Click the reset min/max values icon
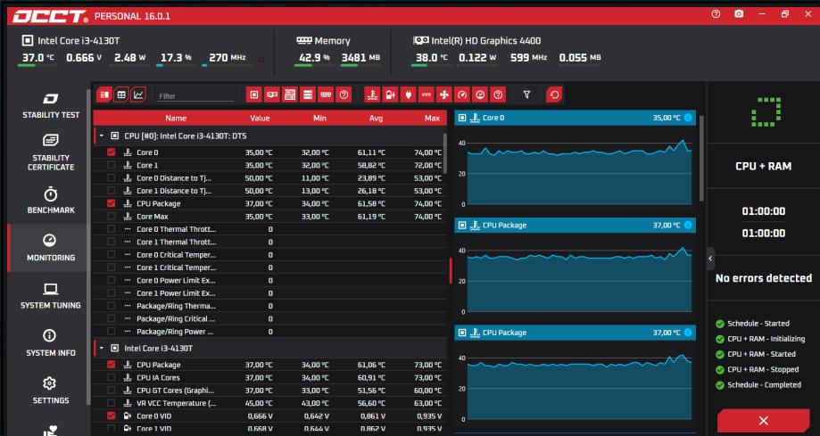The height and width of the screenshot is (436, 820). (554, 95)
